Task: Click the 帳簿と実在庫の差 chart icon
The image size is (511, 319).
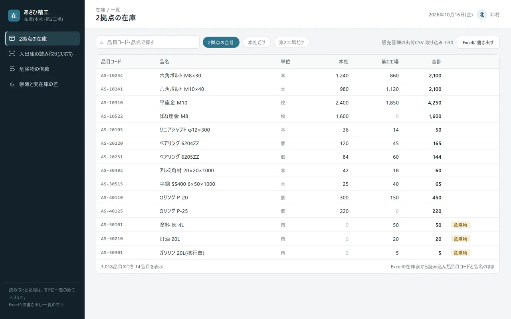Action: point(12,84)
